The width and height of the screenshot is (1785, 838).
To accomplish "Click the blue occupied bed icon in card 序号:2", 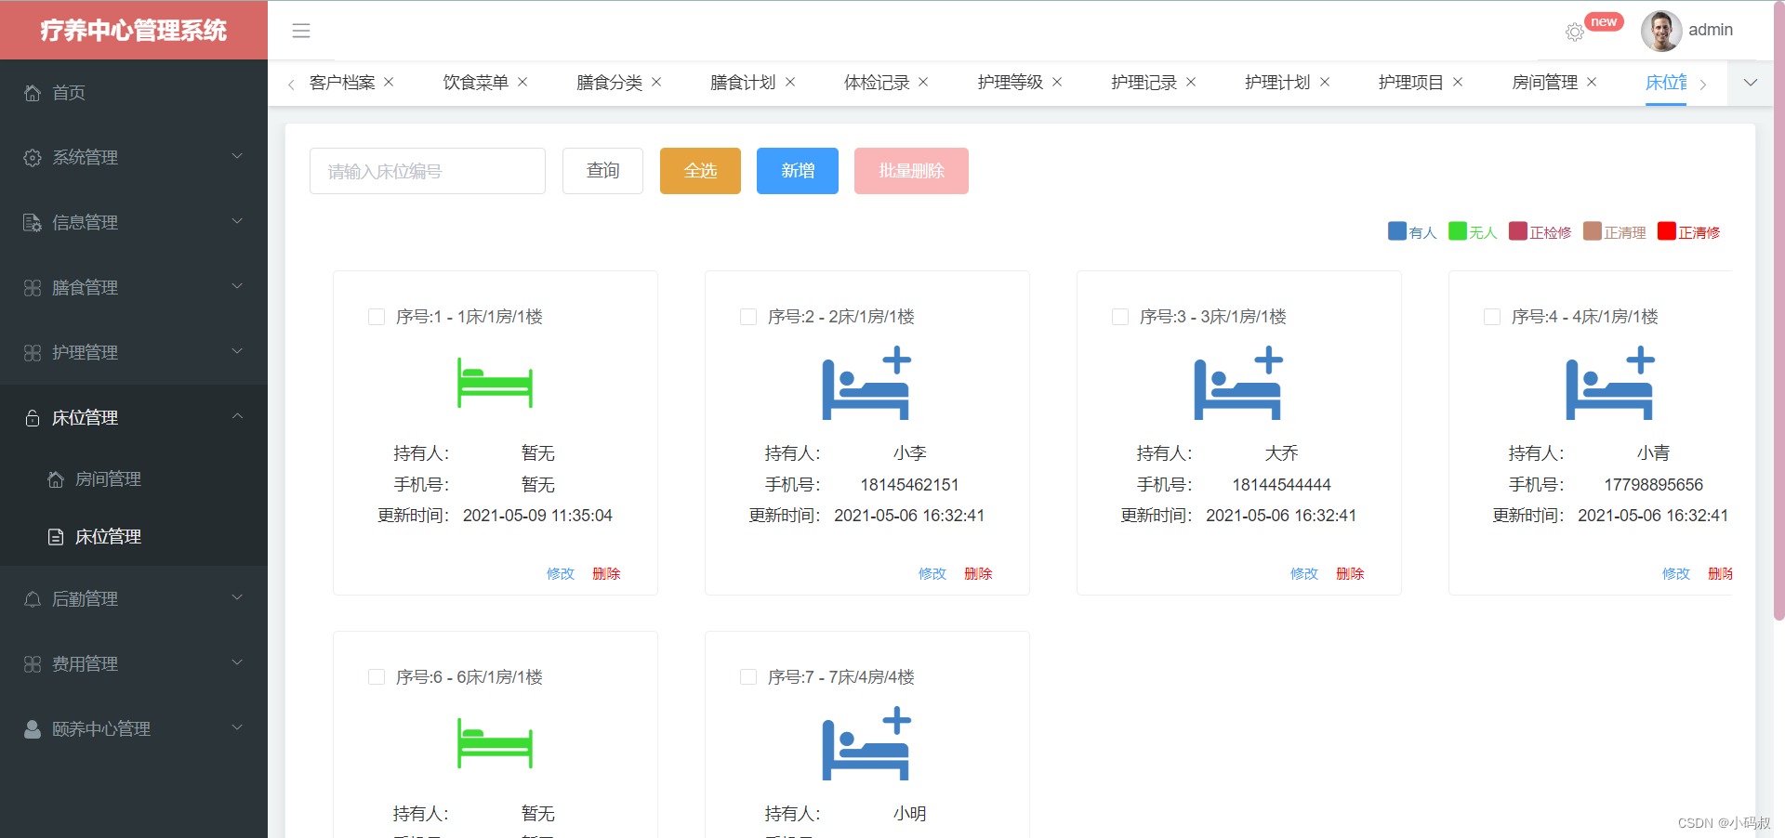I will click(x=866, y=383).
